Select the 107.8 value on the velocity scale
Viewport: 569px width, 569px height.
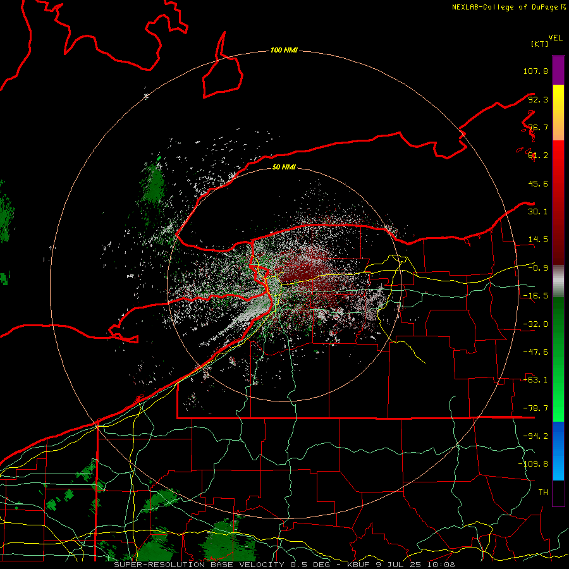pyautogui.click(x=535, y=71)
